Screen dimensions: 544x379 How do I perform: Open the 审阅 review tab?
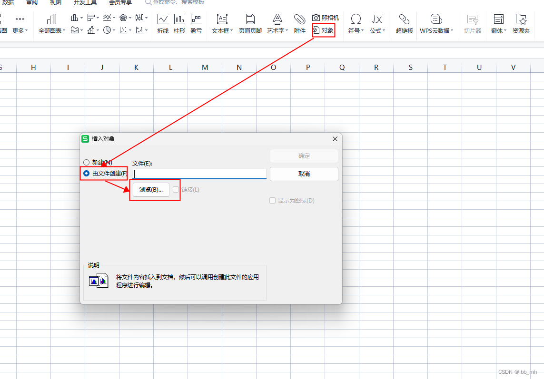click(32, 2)
